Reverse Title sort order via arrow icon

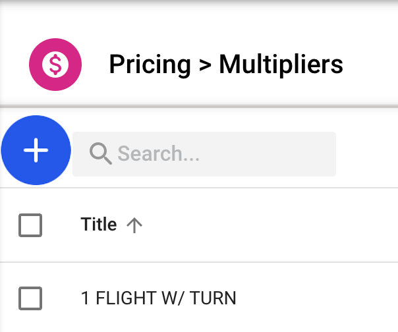(134, 225)
